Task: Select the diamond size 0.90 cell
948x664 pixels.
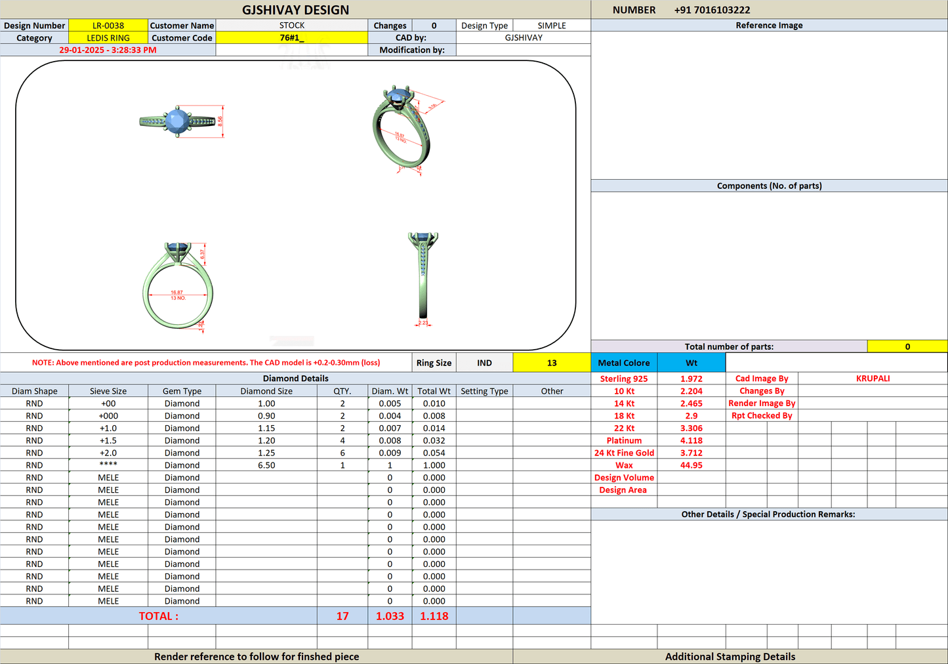Action: point(266,416)
